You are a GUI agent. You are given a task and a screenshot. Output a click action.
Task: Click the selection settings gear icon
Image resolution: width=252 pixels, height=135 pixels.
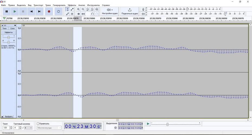[x=115, y=128]
